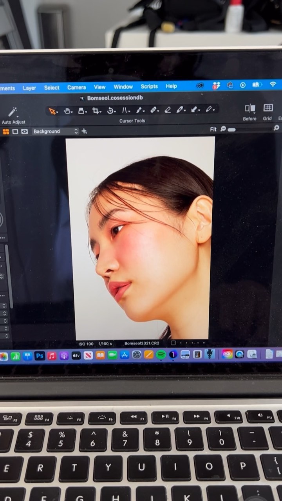Open Photoshop from the dock
This screenshot has height=501, width=282.
coord(40,356)
